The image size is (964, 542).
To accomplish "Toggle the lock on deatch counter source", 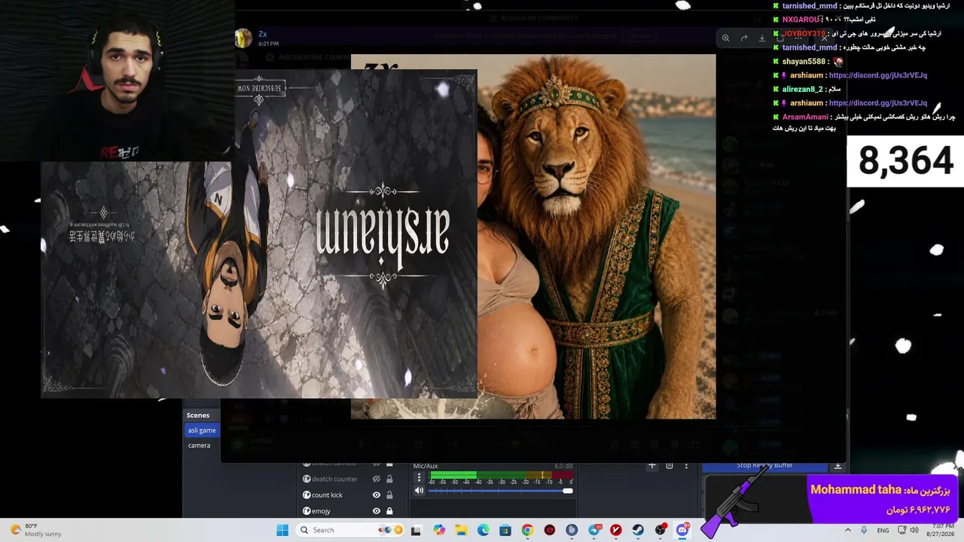I will [389, 479].
